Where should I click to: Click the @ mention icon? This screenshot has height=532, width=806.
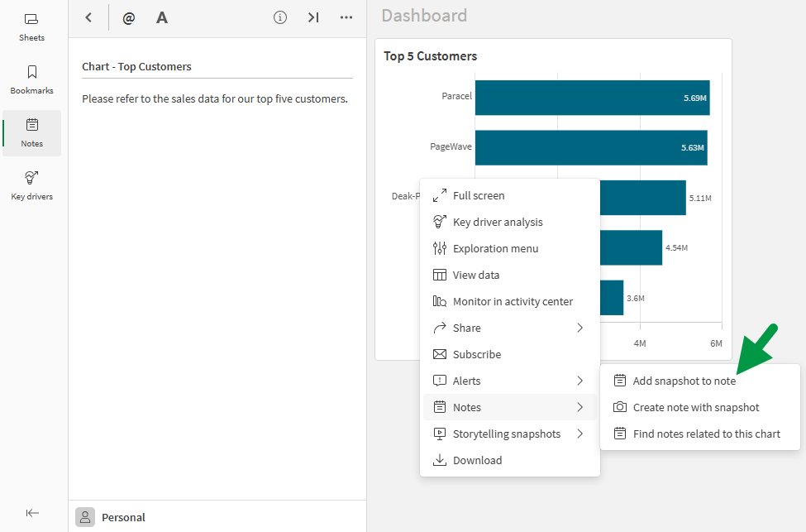coord(128,17)
